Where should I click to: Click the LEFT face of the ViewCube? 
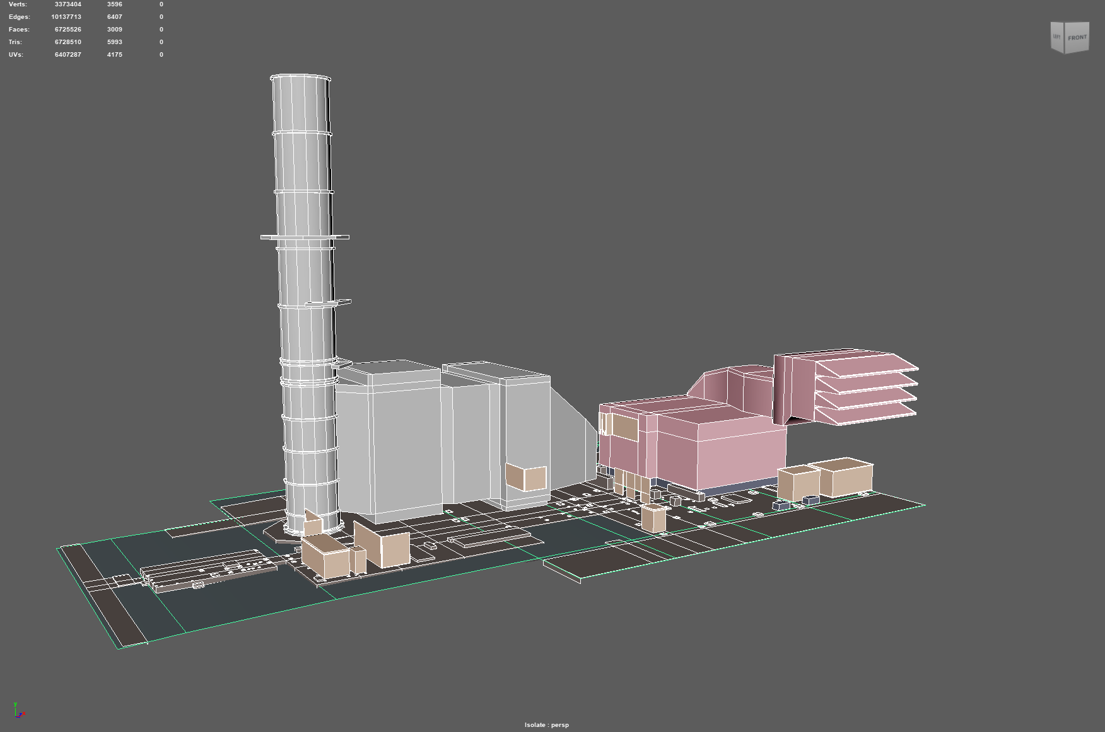(1056, 37)
